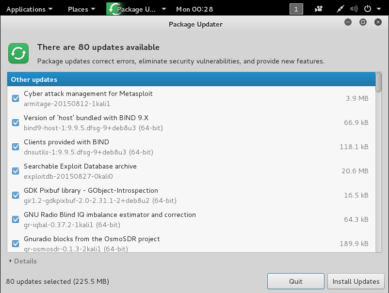Image resolution: width=389 pixels, height=293 pixels.
Task: Select 'Clients provided with BIND' row
Action: point(191,147)
